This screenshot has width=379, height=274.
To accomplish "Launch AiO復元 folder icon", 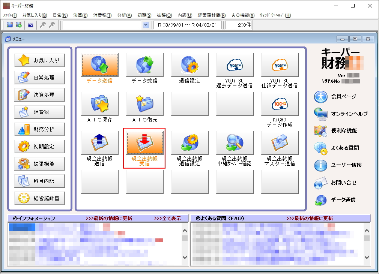I will [144, 104].
